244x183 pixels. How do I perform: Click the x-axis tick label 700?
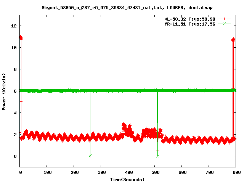pos(210,172)
